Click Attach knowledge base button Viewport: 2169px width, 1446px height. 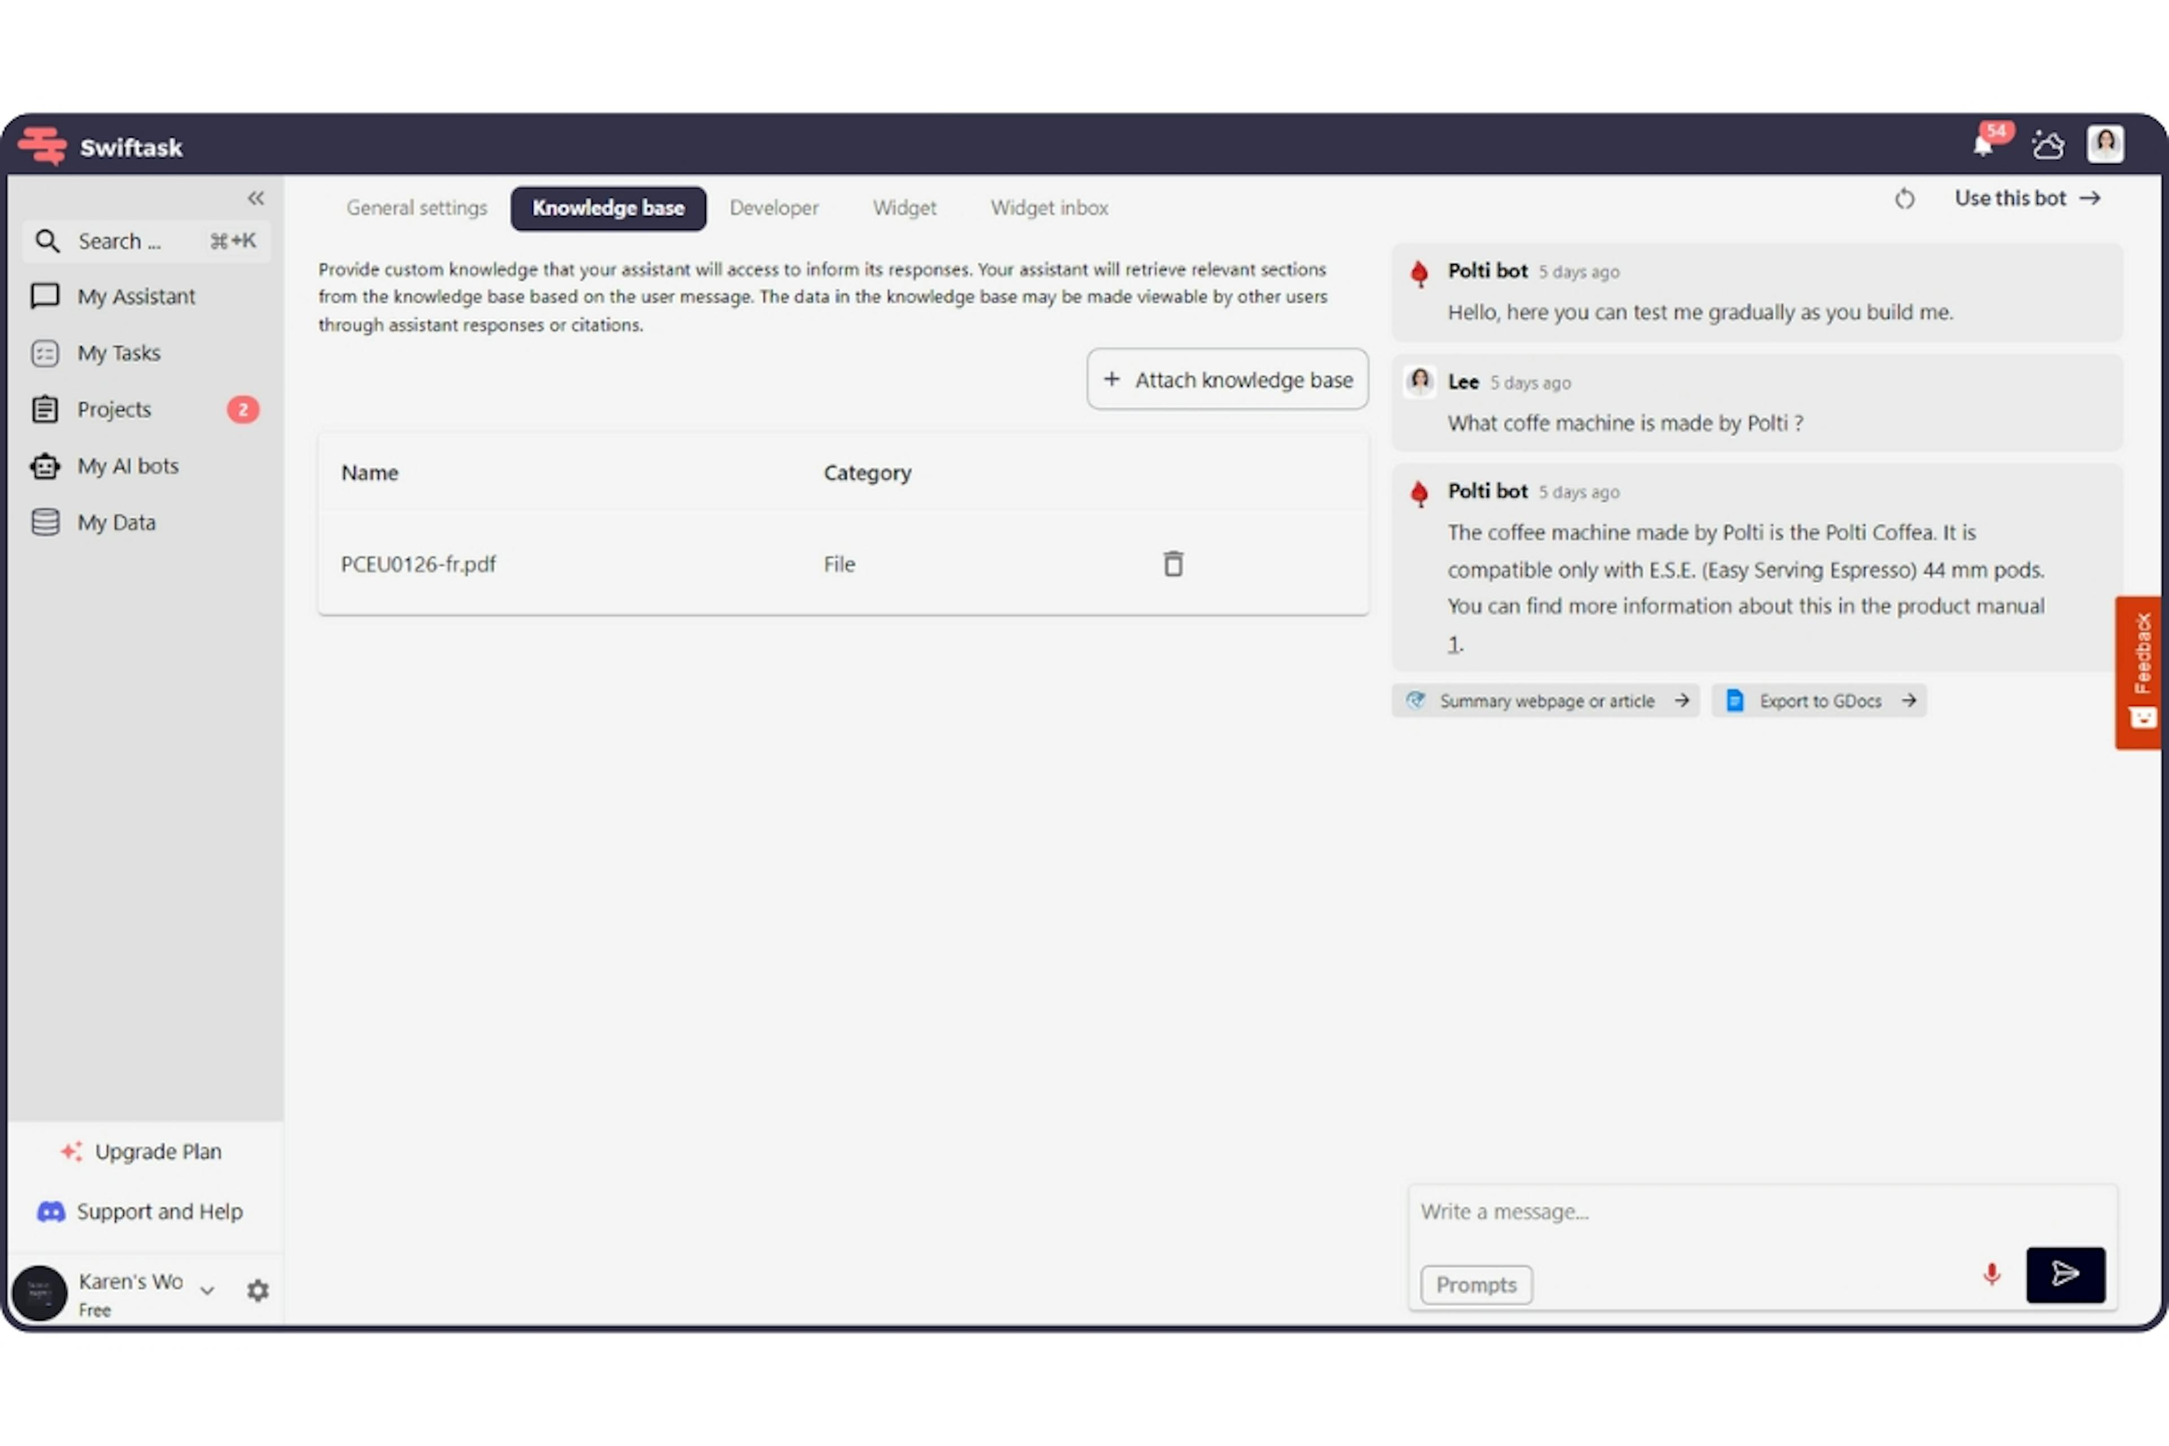coord(1230,379)
